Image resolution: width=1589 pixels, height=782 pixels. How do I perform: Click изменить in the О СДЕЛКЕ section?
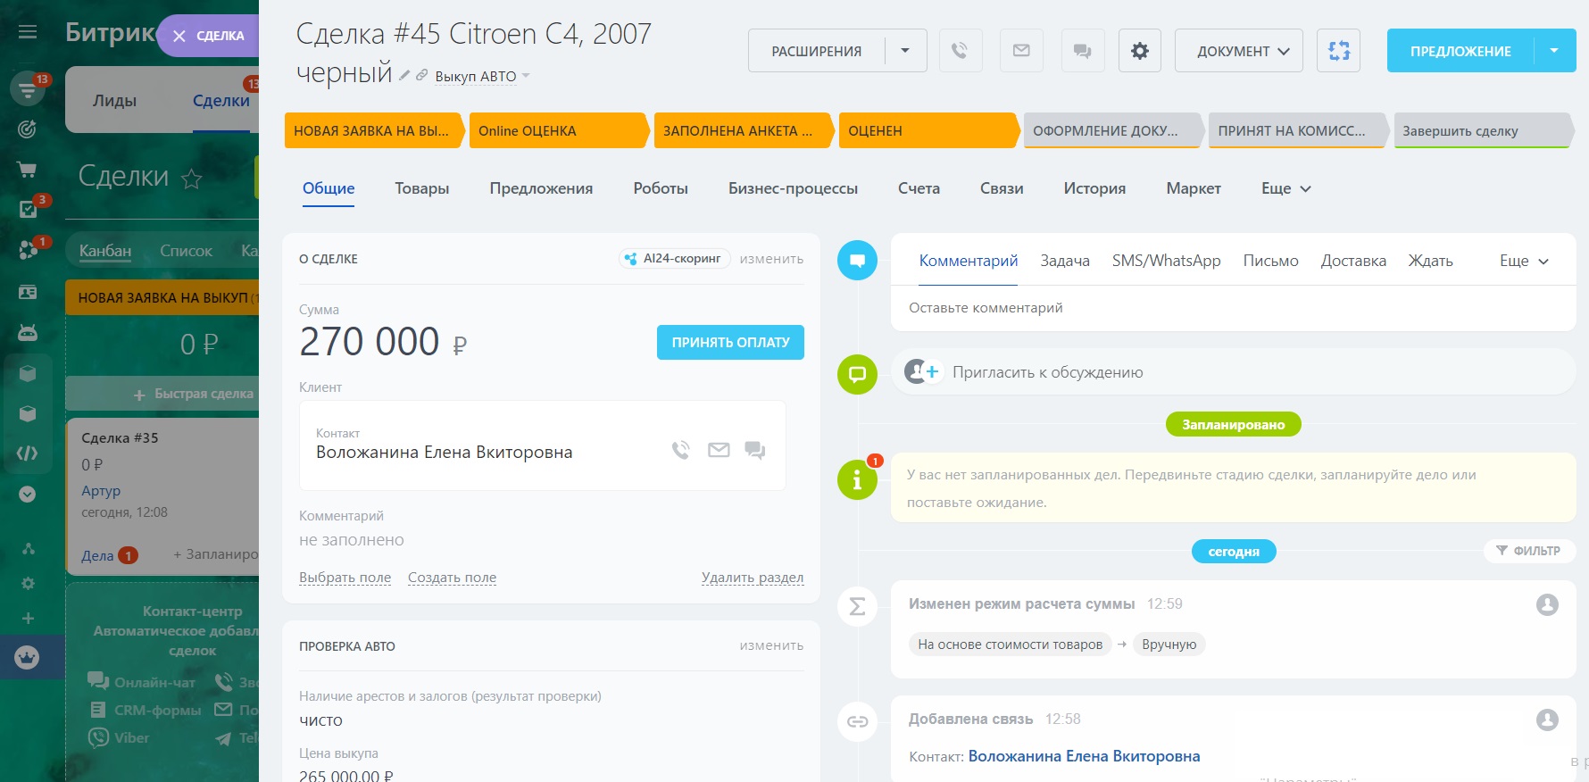tap(771, 259)
